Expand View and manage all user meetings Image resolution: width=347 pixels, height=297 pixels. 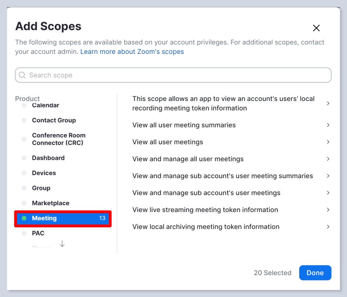click(328, 159)
